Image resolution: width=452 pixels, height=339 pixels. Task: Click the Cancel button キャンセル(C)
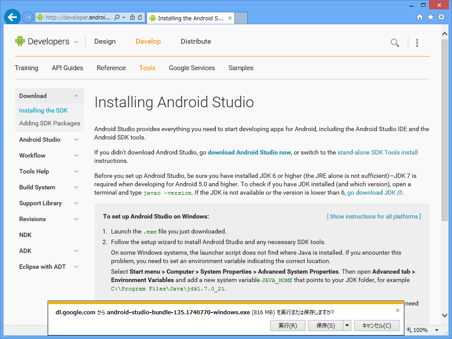377,325
